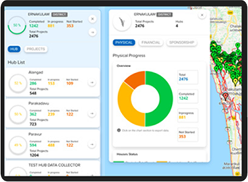Open the Alangad hub arrow button
Screen dimensions: 248x182
point(92,82)
